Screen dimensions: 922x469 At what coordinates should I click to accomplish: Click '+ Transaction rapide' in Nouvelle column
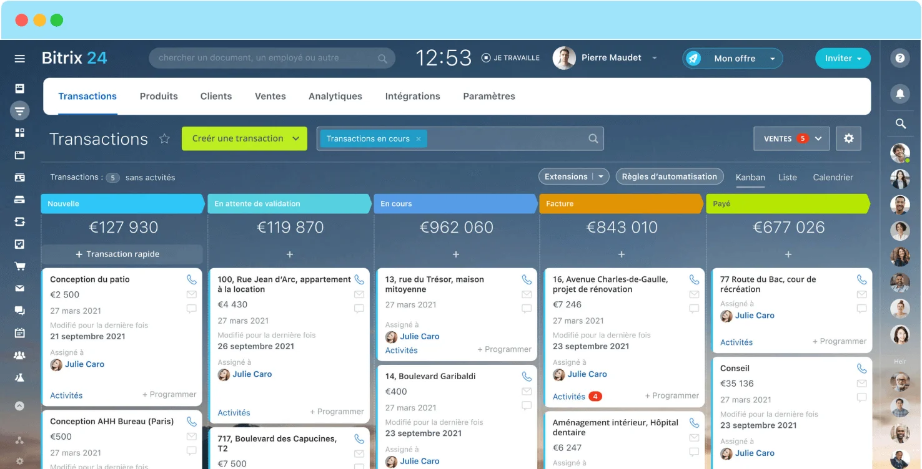point(122,254)
